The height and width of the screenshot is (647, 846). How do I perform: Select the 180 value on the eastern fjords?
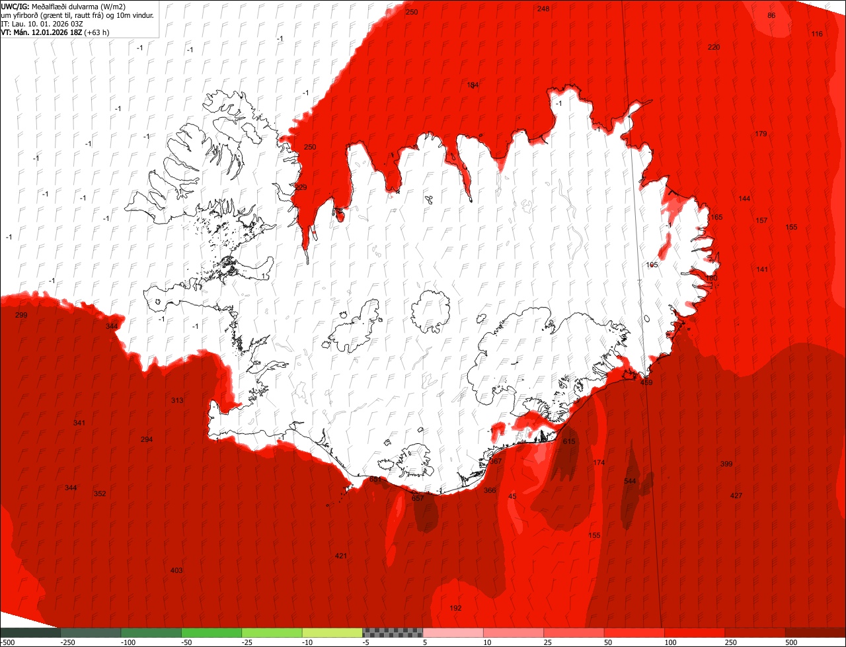(711, 279)
